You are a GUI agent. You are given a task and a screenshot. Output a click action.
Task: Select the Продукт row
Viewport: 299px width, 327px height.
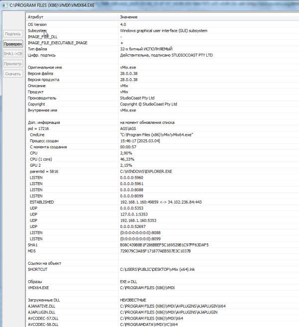coord(162,92)
